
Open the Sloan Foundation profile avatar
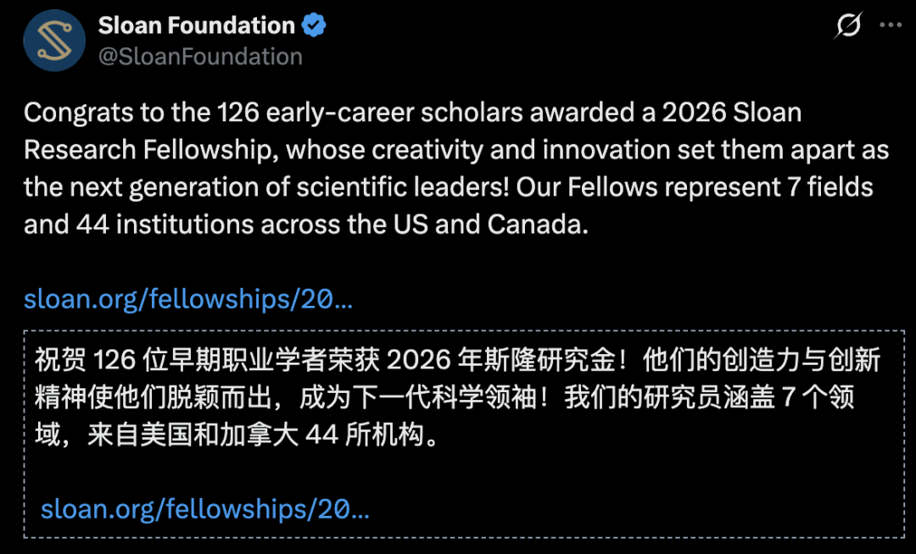click(55, 40)
